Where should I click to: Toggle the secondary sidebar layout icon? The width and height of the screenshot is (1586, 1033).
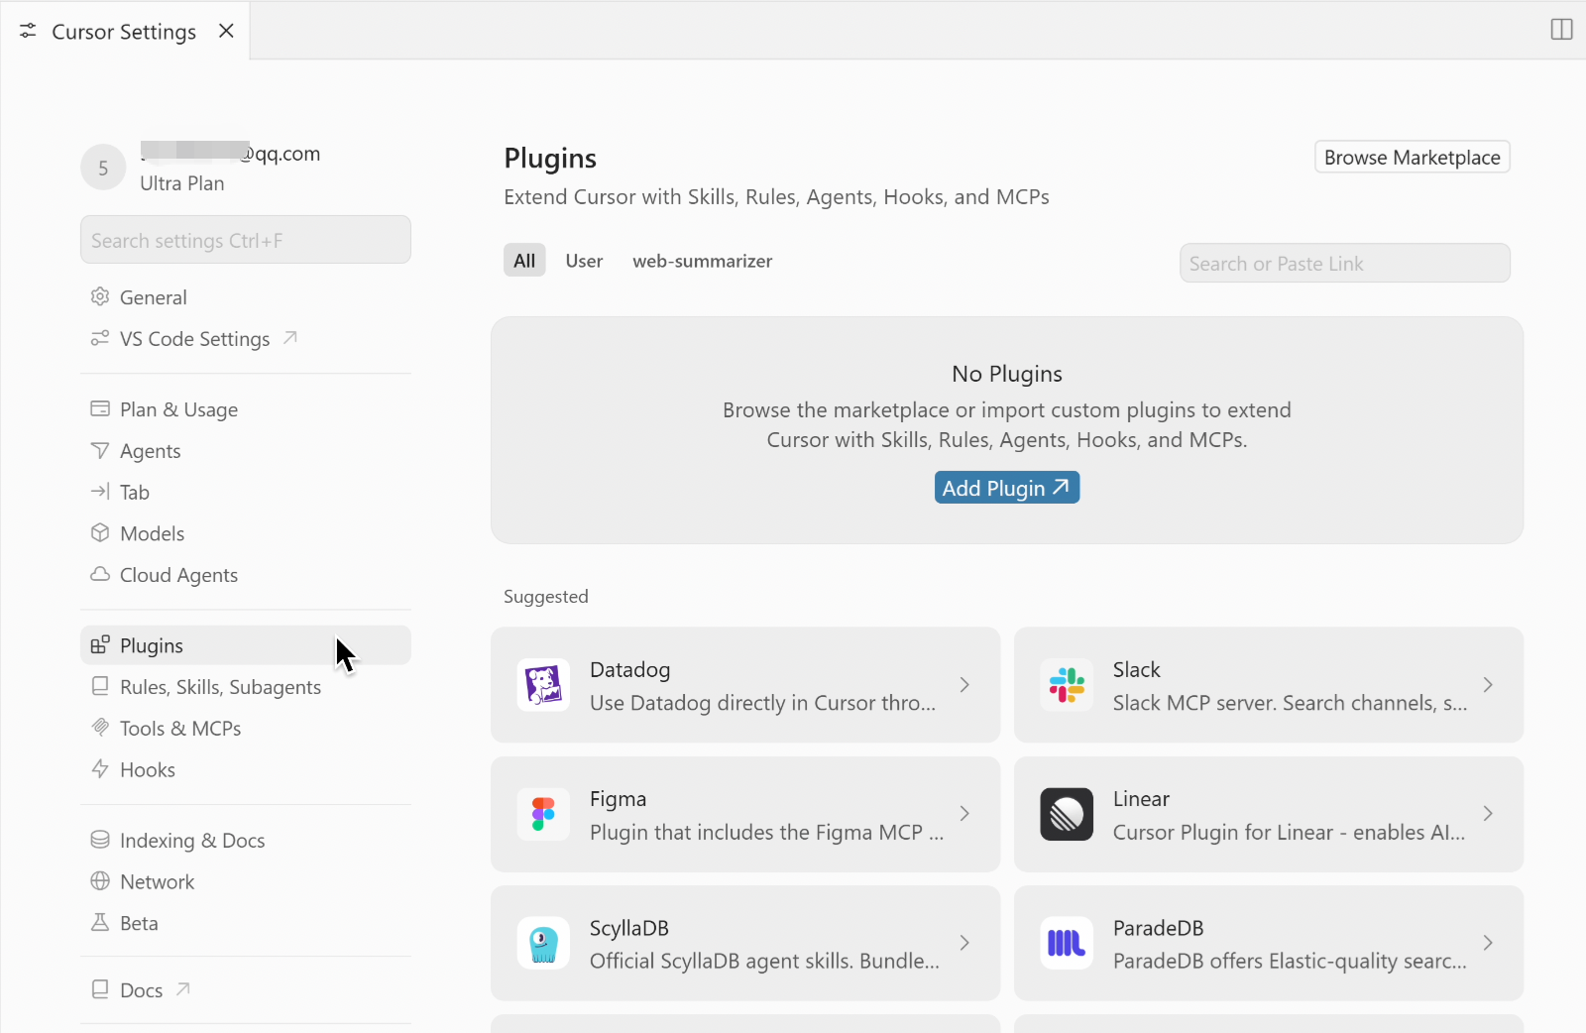point(1561,30)
